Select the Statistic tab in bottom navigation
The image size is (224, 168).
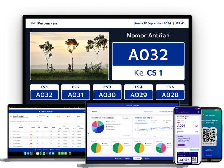[137, 159]
